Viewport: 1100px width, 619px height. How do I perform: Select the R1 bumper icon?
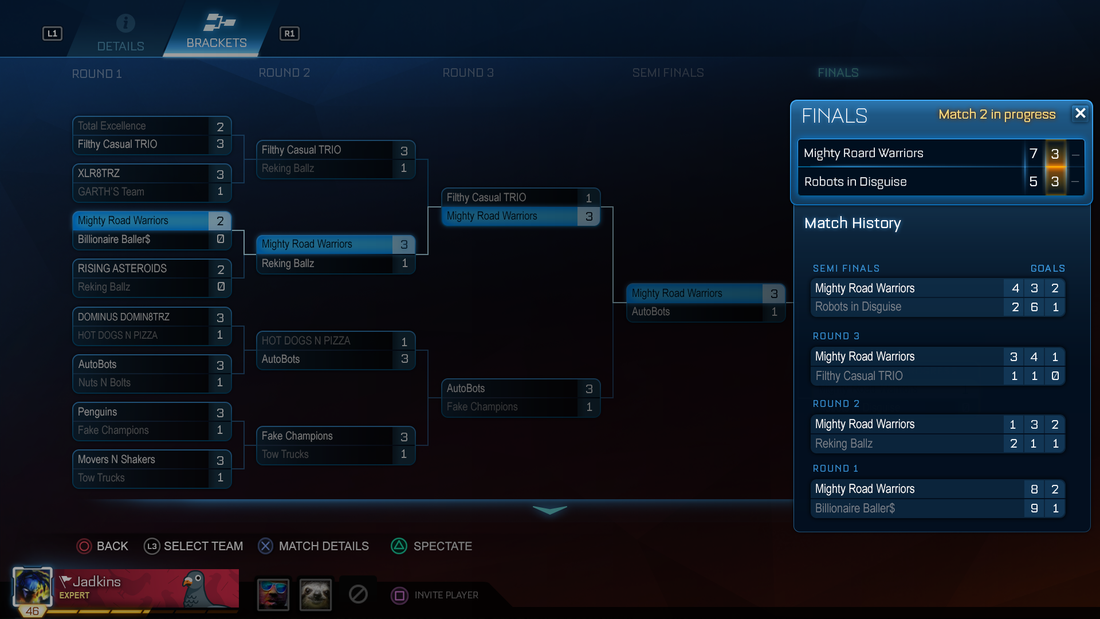click(x=290, y=32)
